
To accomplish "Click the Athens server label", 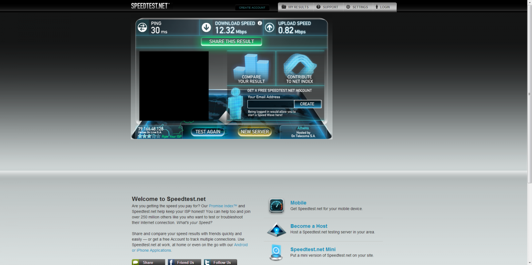I will [303, 128].
